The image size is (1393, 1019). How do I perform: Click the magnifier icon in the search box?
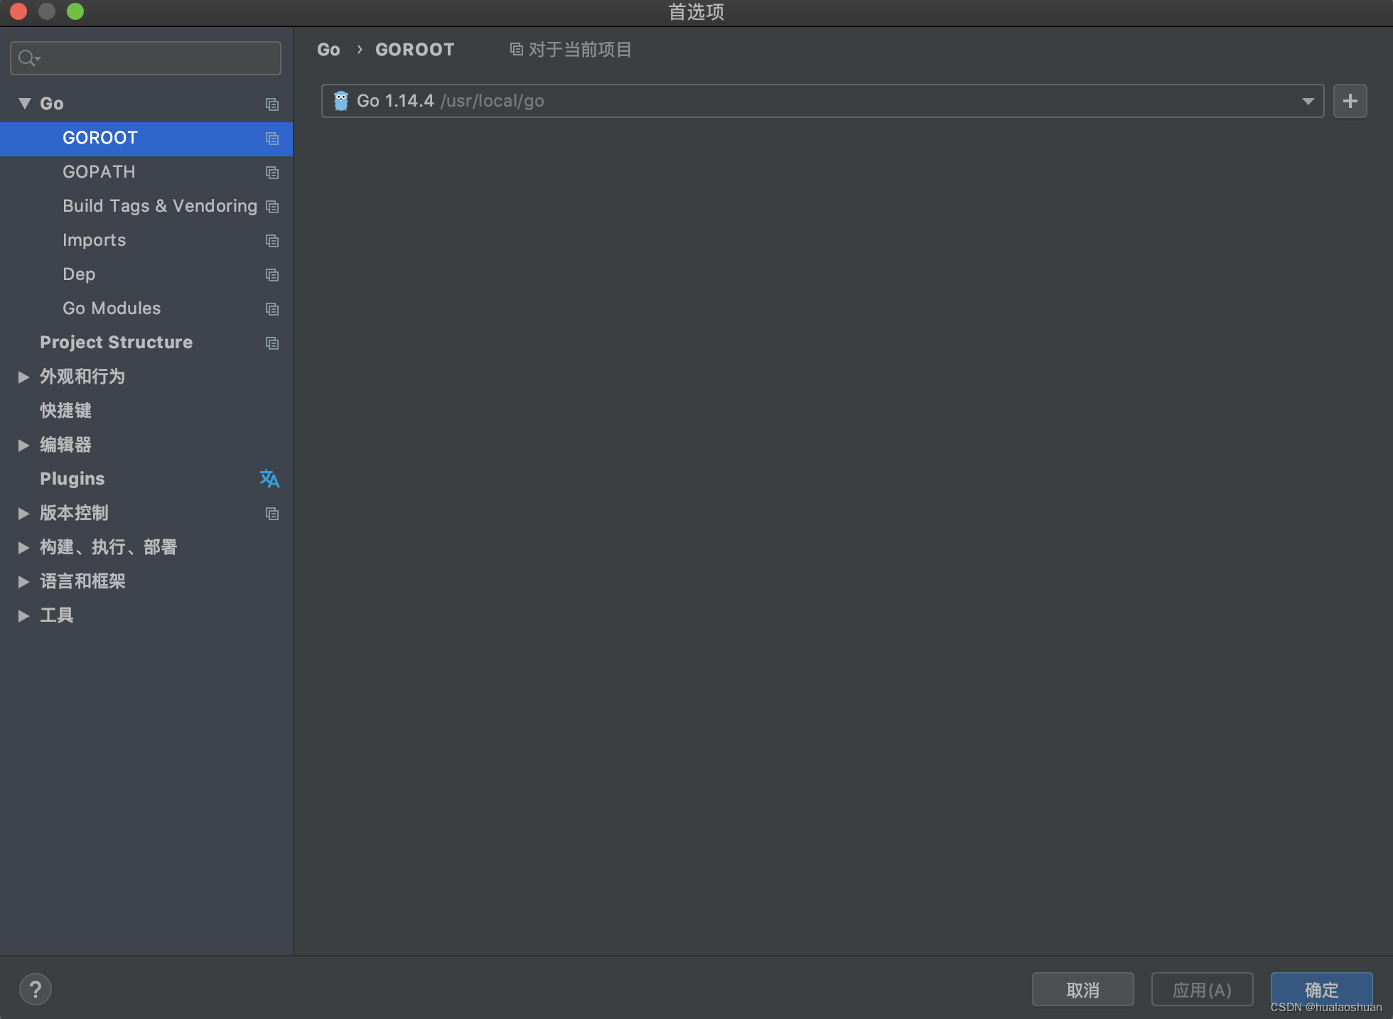pyautogui.click(x=28, y=58)
